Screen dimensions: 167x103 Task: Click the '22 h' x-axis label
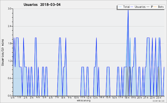[152, 98]
